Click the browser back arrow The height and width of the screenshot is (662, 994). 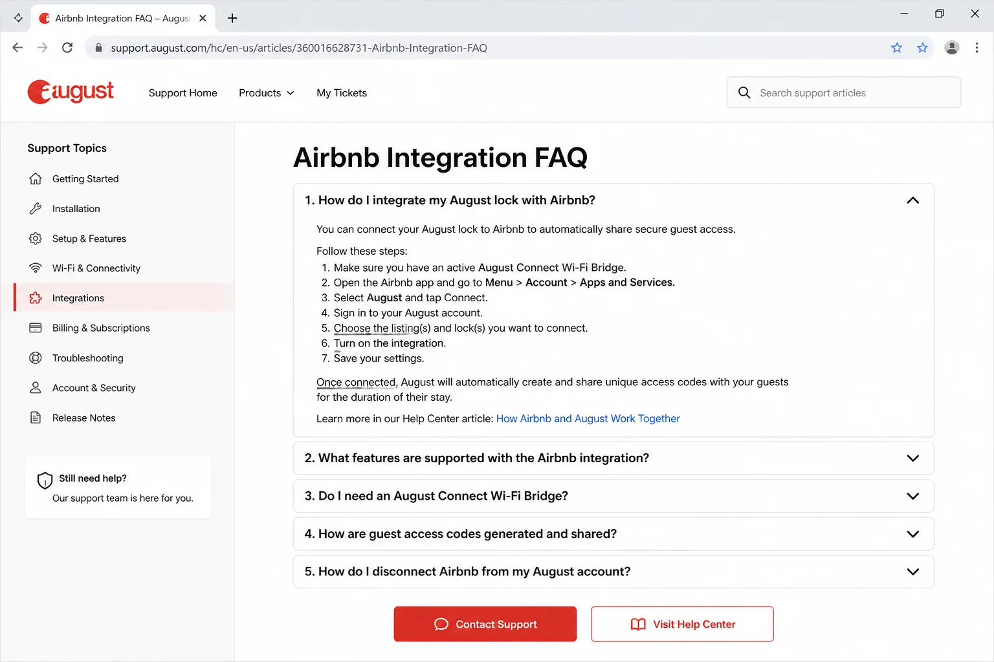pyautogui.click(x=17, y=47)
